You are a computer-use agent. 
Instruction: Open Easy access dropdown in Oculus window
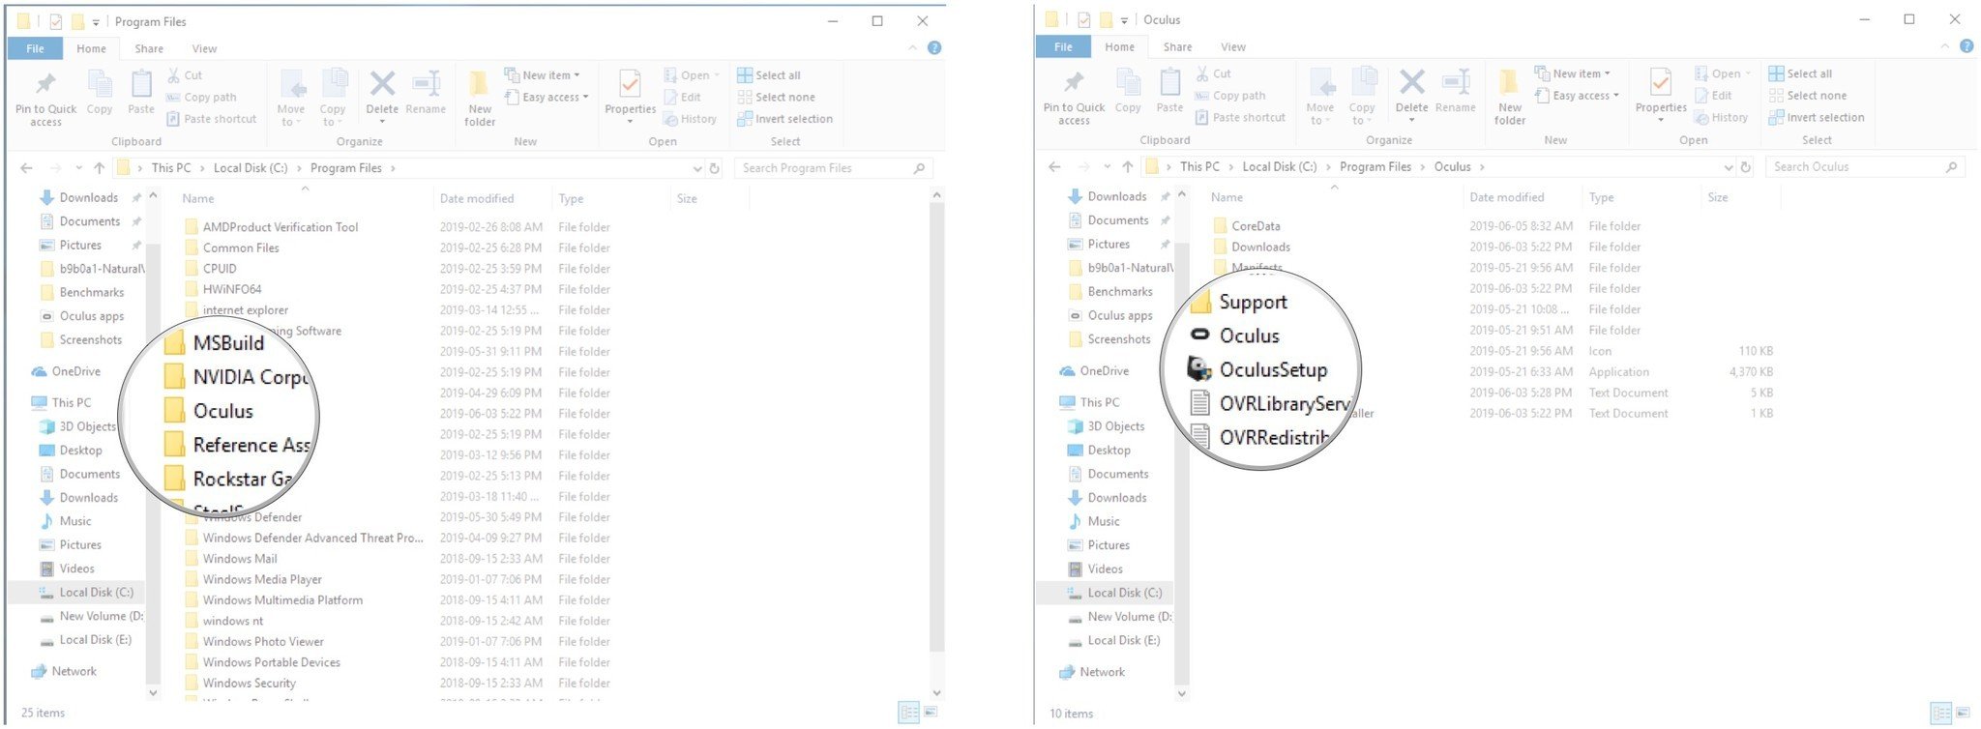[1577, 96]
